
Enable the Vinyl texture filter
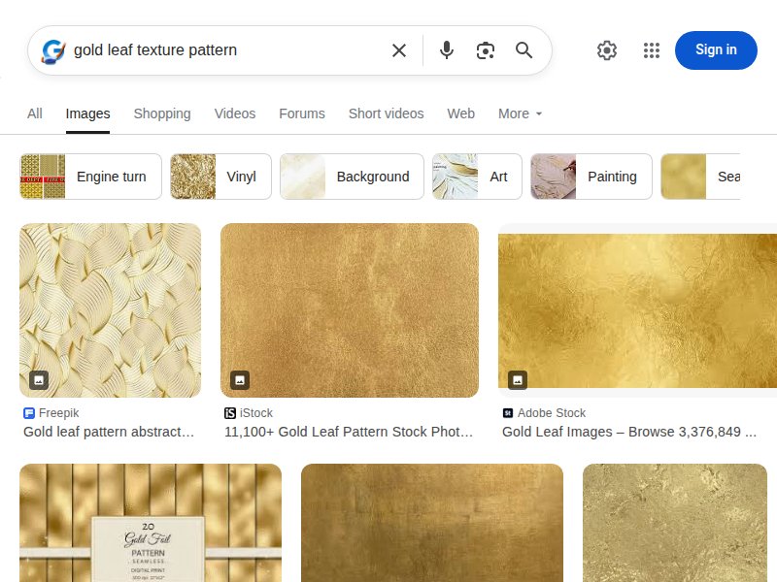[220, 177]
